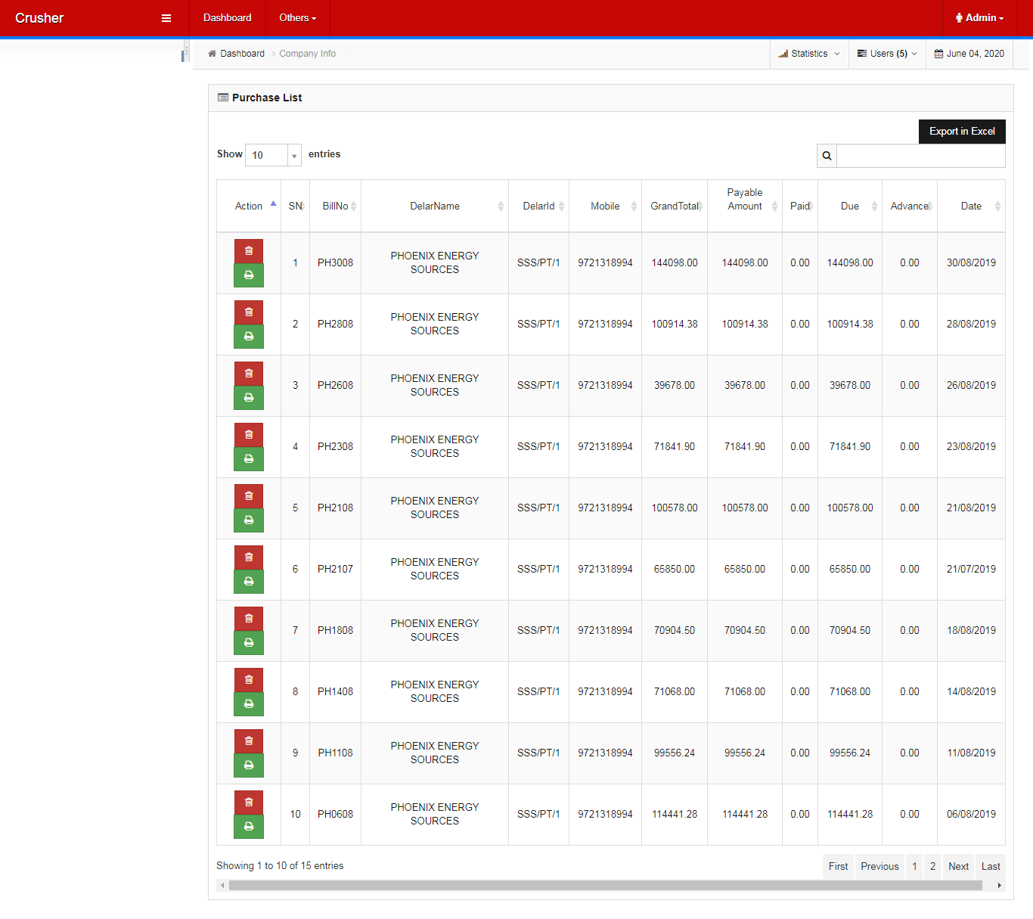
Task: Click the Crusher brand logo
Action: click(39, 18)
